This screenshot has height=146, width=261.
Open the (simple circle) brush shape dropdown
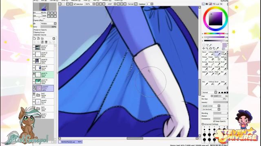click(211, 106)
